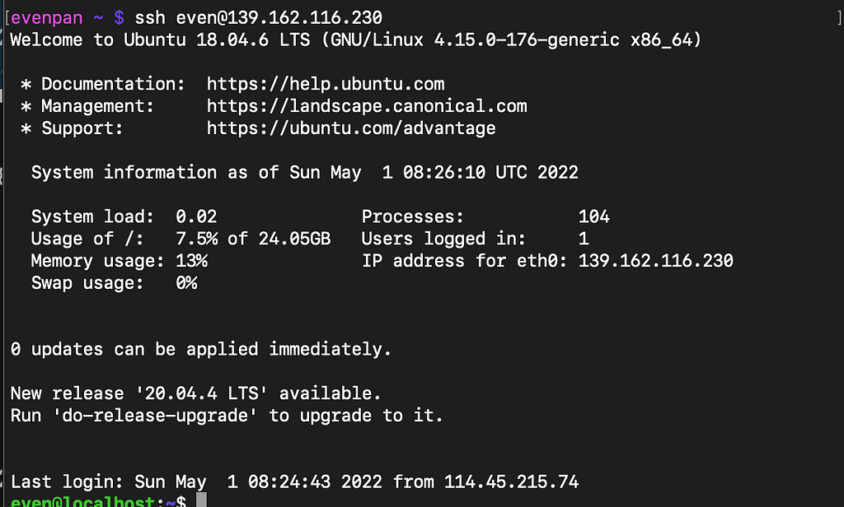Click the Processes count 104
Screen dimensions: 844x507
(594, 216)
